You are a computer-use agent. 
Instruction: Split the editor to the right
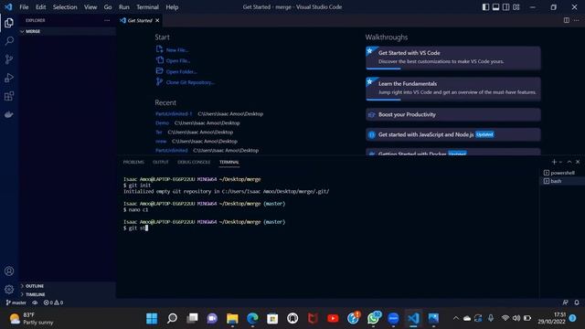567,20
